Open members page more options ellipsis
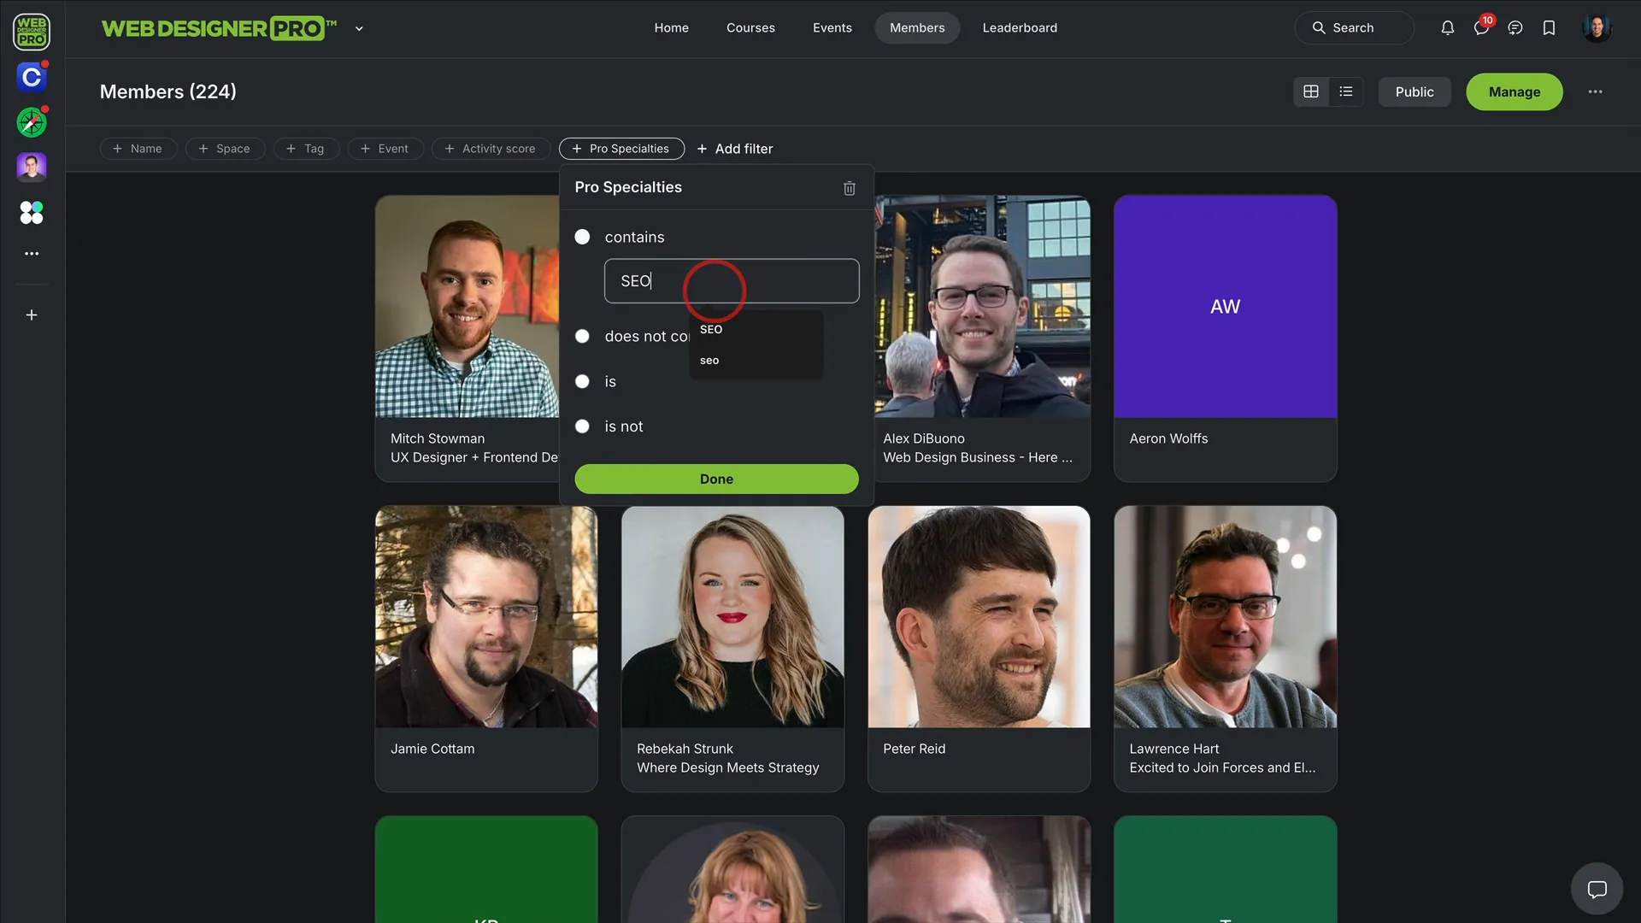The height and width of the screenshot is (923, 1641). tap(1595, 91)
